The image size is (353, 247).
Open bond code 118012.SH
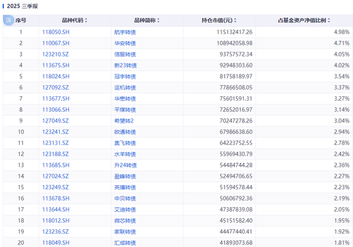56,221
